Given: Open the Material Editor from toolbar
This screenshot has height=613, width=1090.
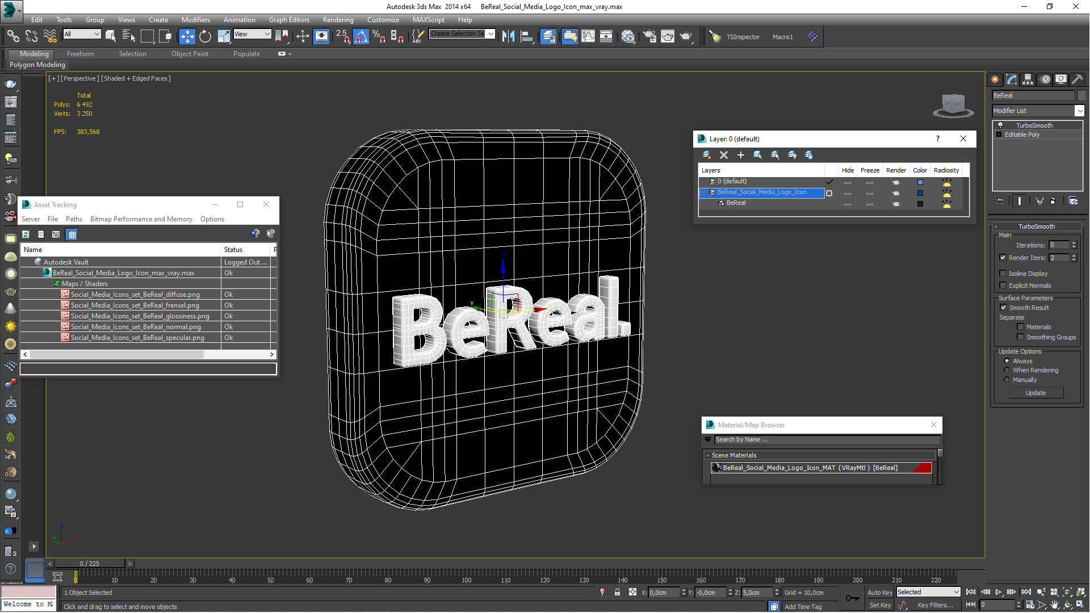Looking at the screenshot, I should (628, 36).
